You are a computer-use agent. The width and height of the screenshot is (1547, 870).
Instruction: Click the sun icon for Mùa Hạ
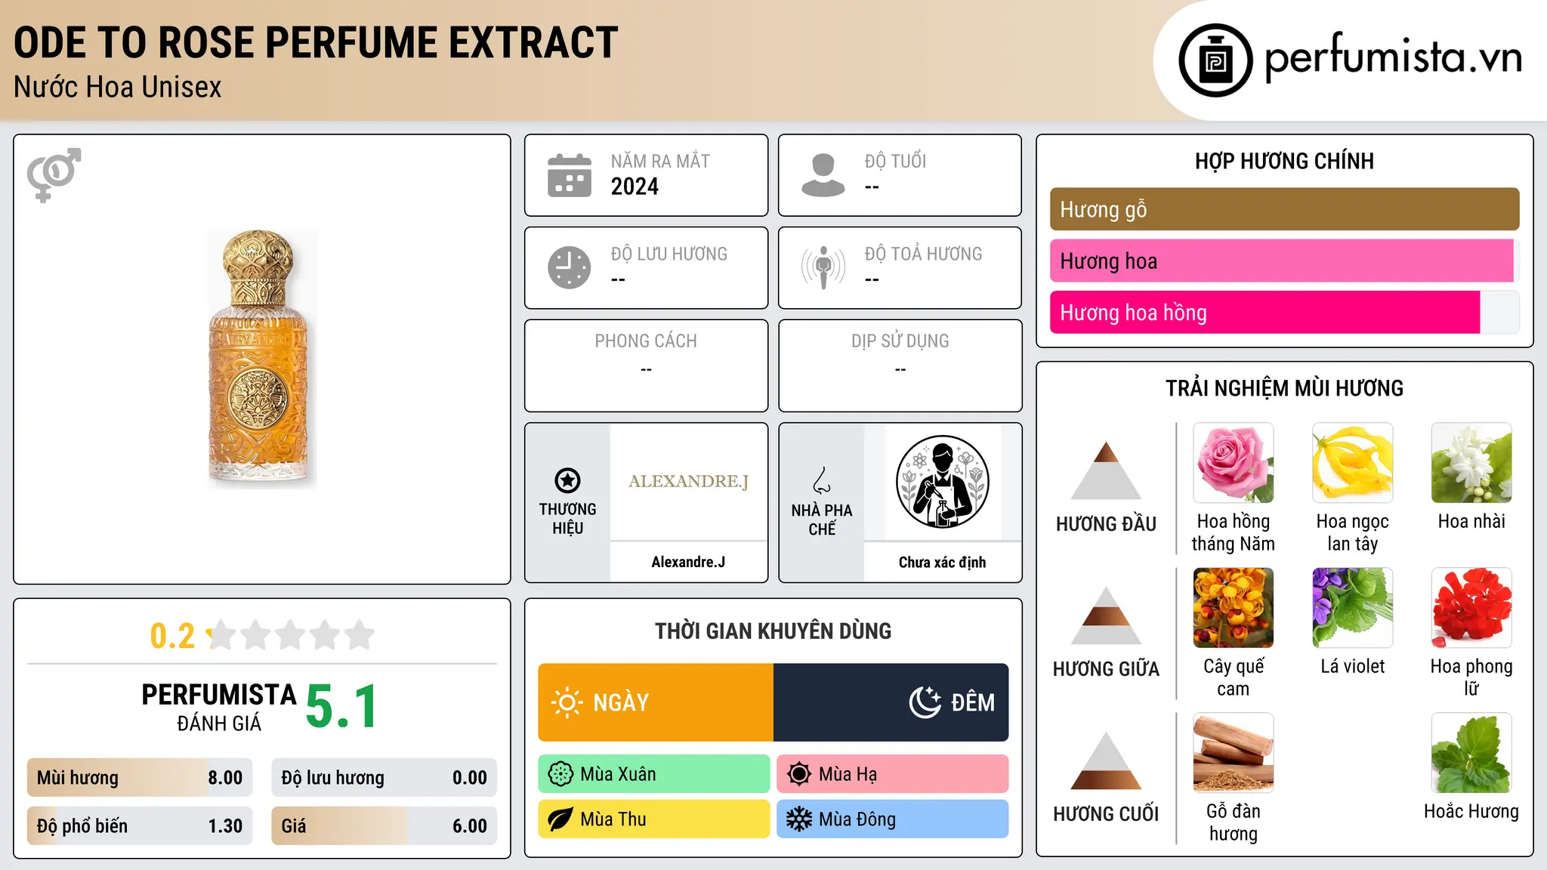[x=799, y=774]
